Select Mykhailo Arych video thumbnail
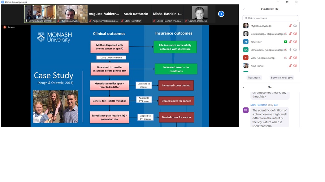The image size is (325, 182). tap(72, 14)
